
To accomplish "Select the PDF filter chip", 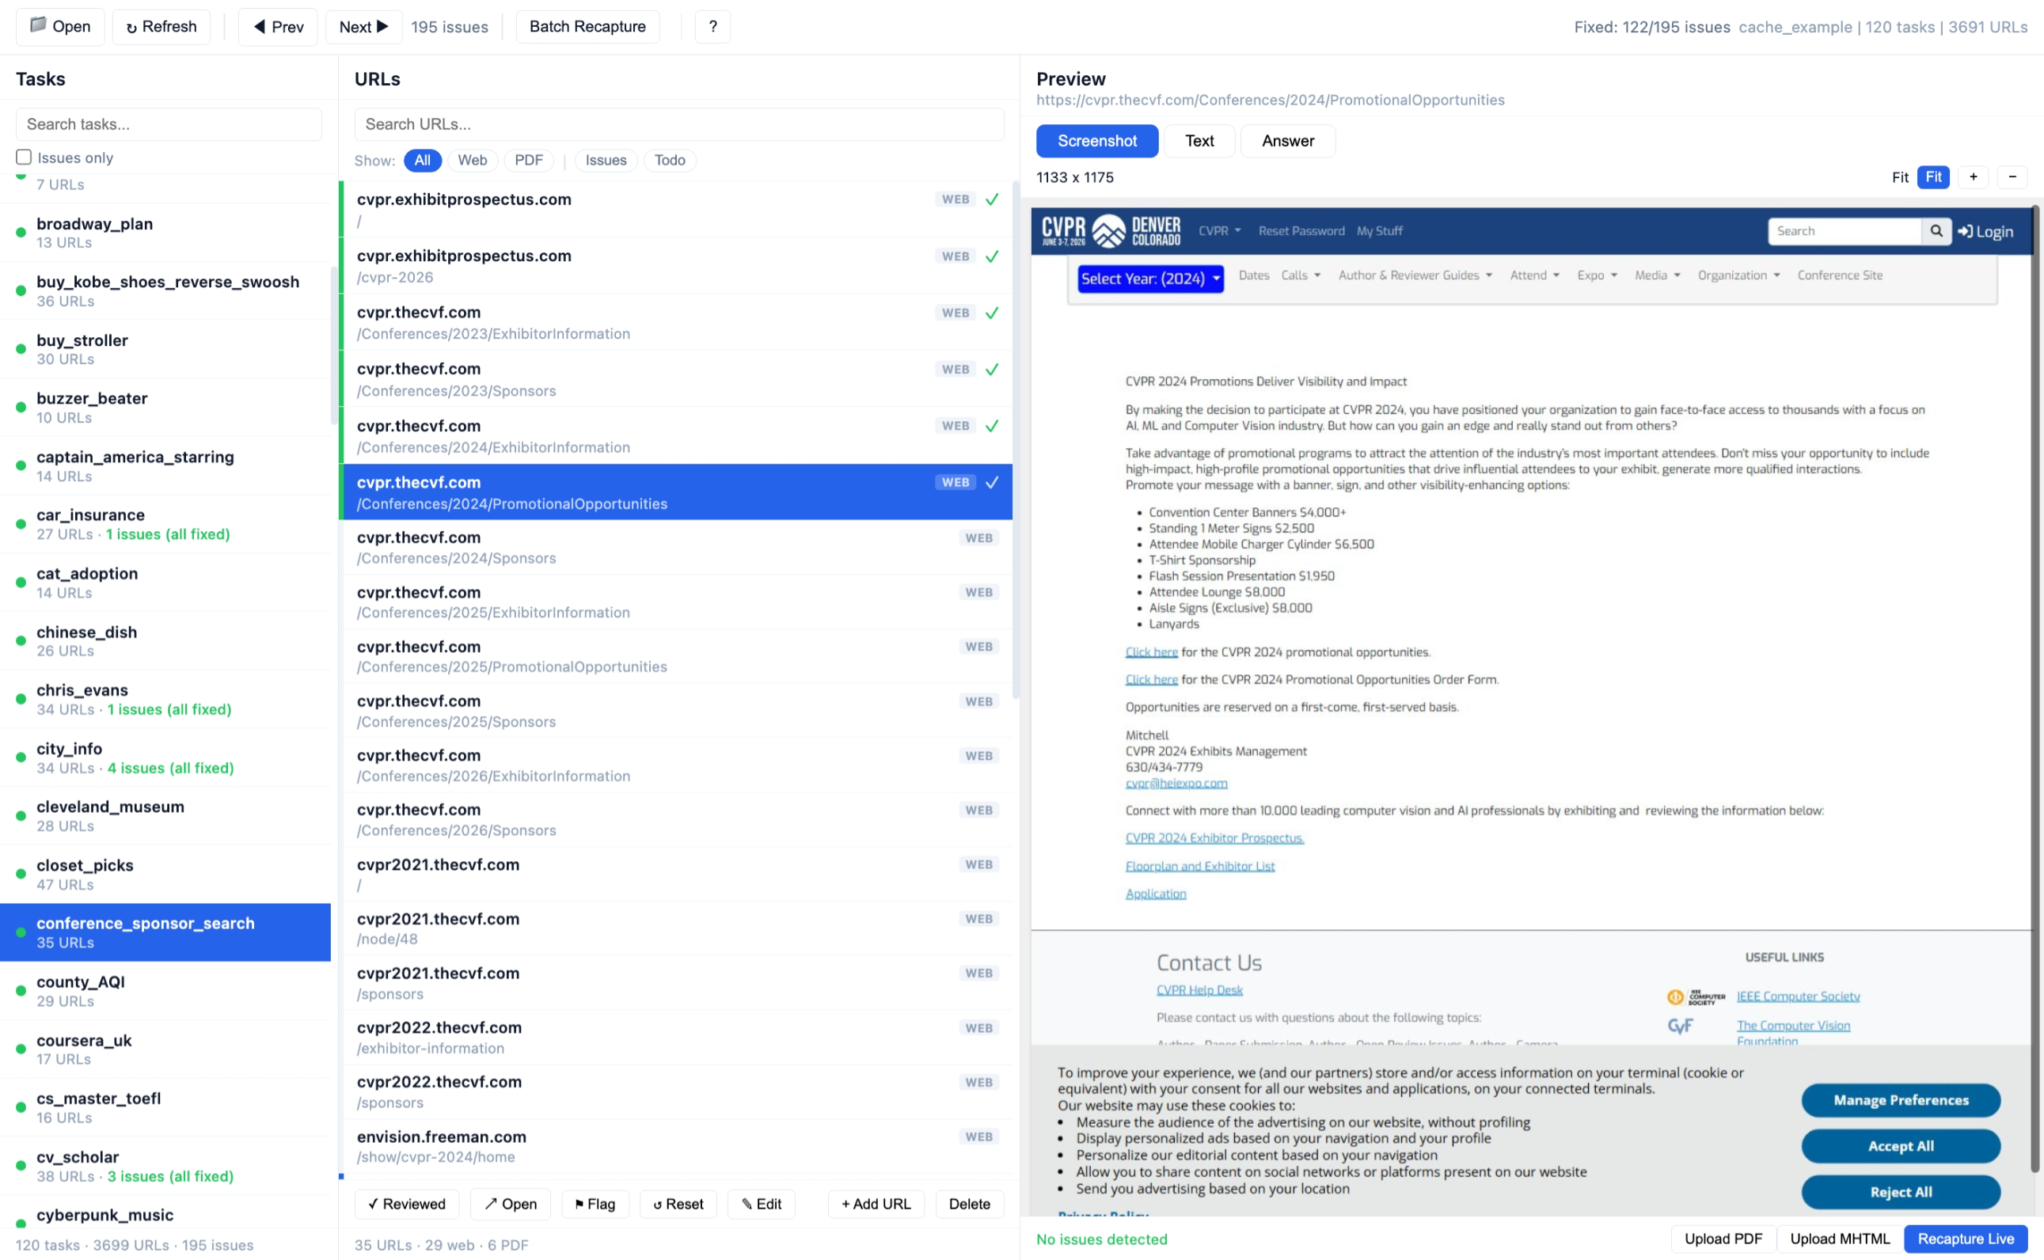I will click(x=528, y=160).
